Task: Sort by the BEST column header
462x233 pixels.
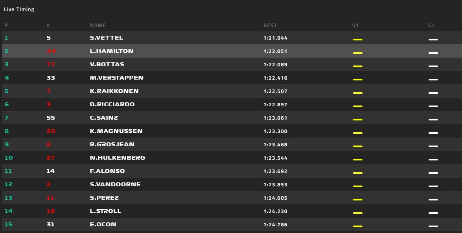Action: click(x=270, y=25)
